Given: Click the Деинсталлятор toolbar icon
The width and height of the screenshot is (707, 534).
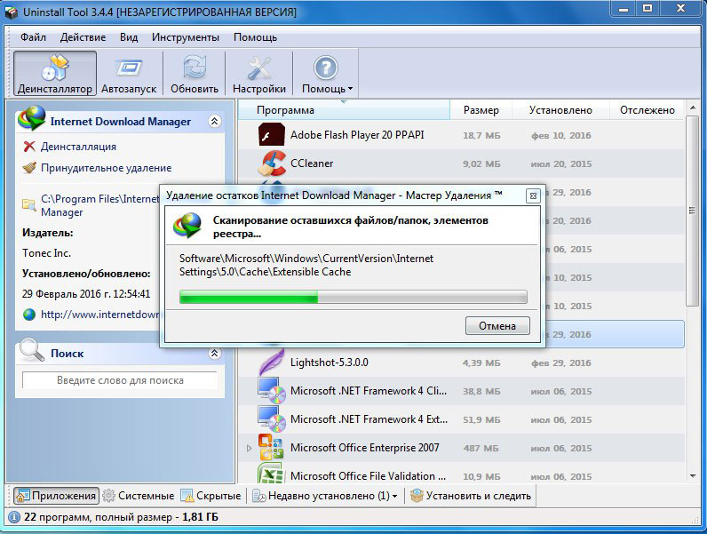Looking at the screenshot, I should click(x=55, y=68).
